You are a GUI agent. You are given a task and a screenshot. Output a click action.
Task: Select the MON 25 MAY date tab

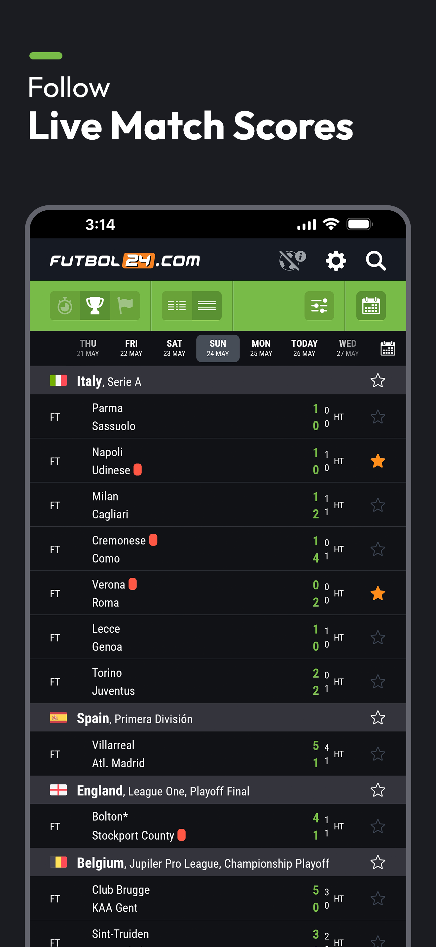point(261,348)
